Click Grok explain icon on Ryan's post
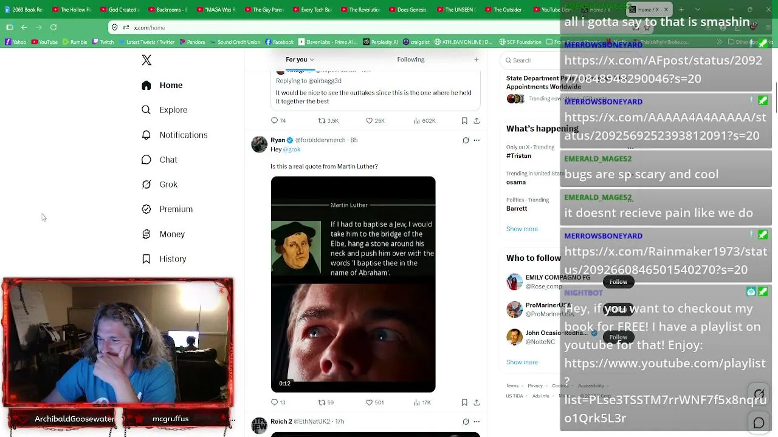 point(466,140)
